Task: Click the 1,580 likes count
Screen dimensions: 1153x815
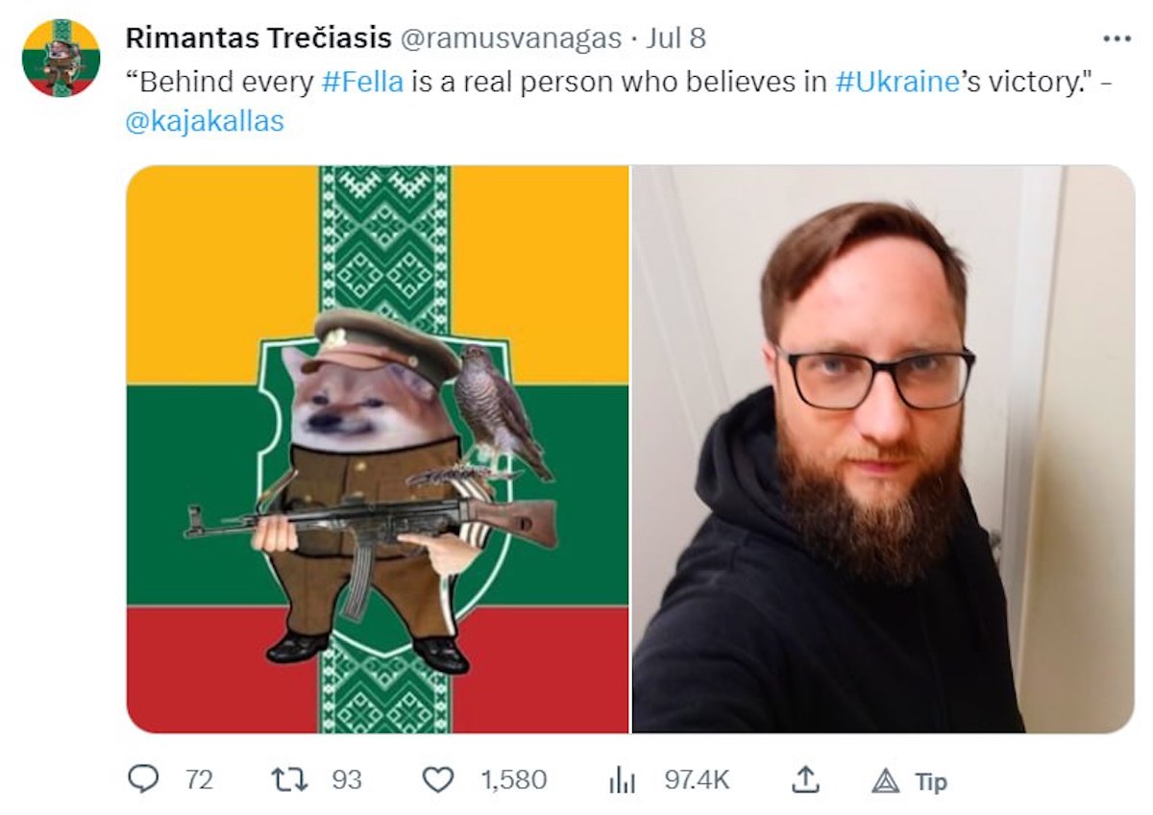Action: point(514,779)
